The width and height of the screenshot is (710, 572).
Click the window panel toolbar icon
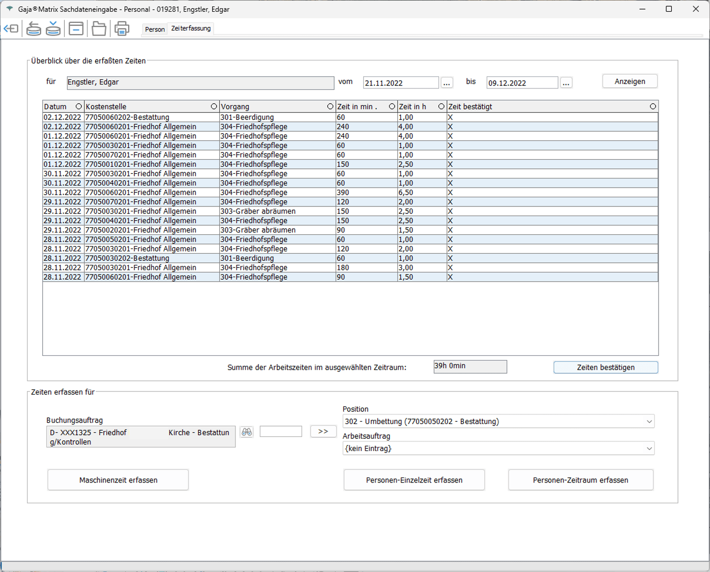pos(76,29)
